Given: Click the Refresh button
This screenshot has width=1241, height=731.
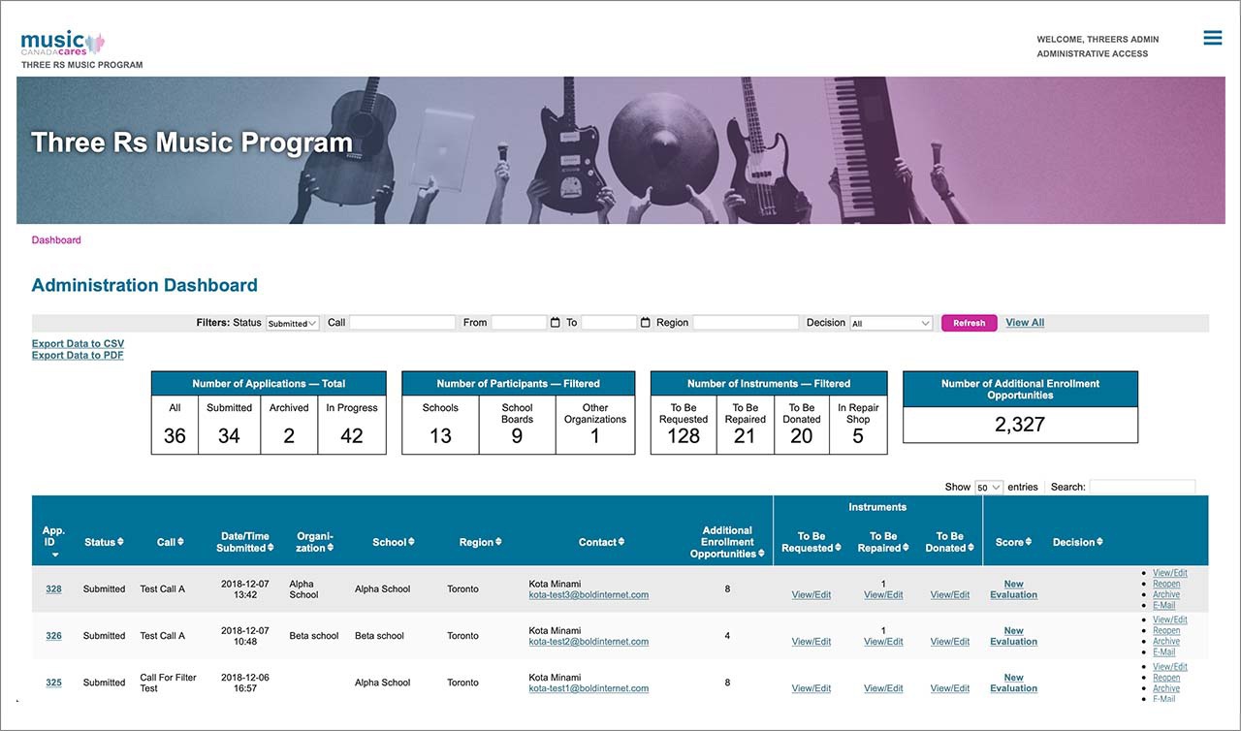Looking at the screenshot, I should pyautogui.click(x=969, y=322).
